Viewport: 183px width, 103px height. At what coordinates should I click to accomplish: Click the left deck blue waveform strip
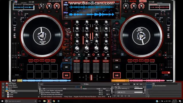47,80
